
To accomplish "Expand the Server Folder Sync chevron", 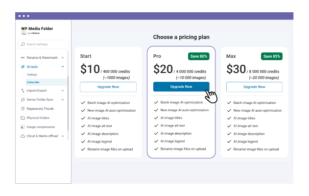I will click(63, 99).
